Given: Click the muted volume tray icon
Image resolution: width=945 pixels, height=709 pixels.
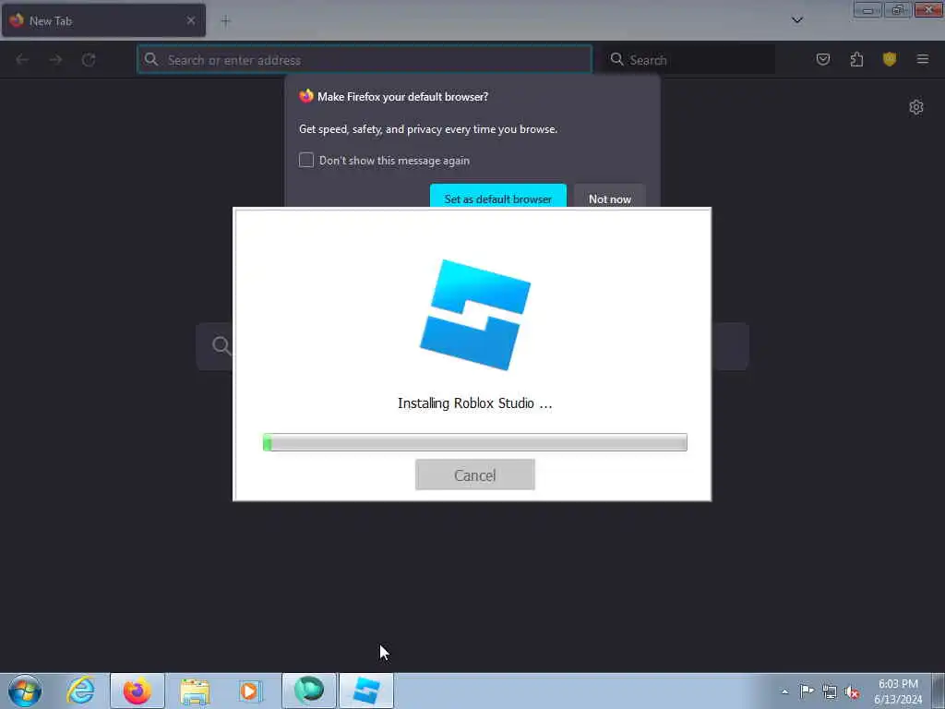Looking at the screenshot, I should pos(852,692).
